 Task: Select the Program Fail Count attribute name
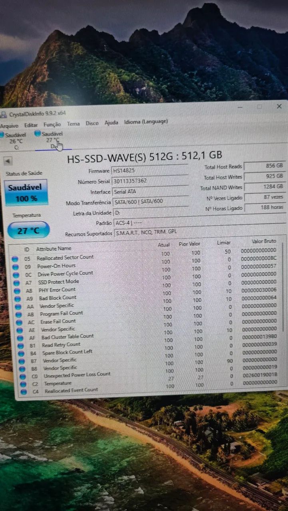tap(62, 313)
